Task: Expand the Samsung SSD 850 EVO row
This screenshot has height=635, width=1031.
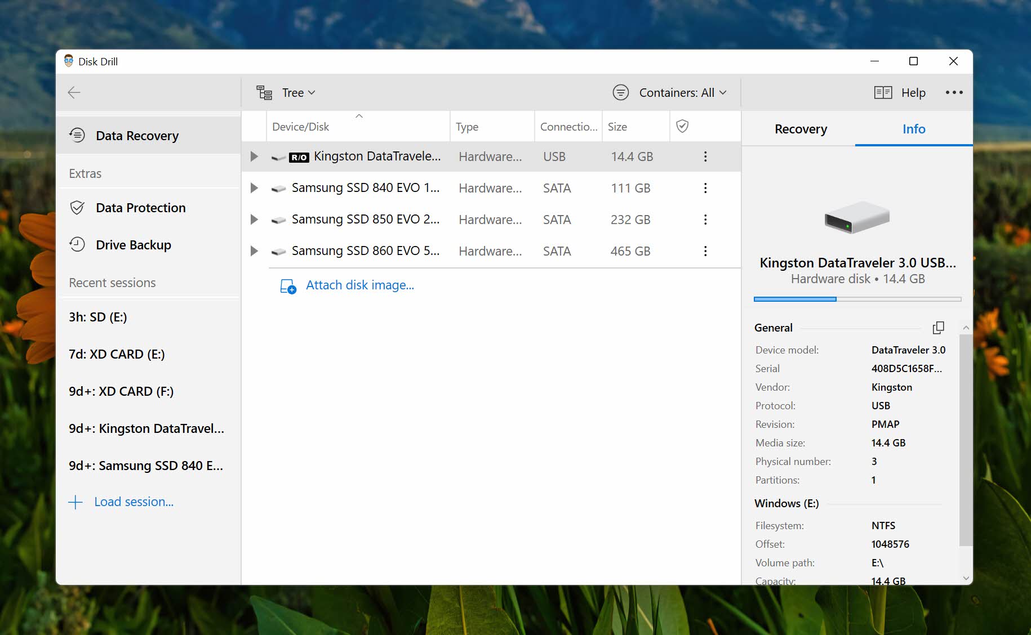Action: [x=254, y=220]
